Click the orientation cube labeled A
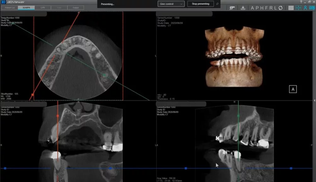 click(293, 89)
